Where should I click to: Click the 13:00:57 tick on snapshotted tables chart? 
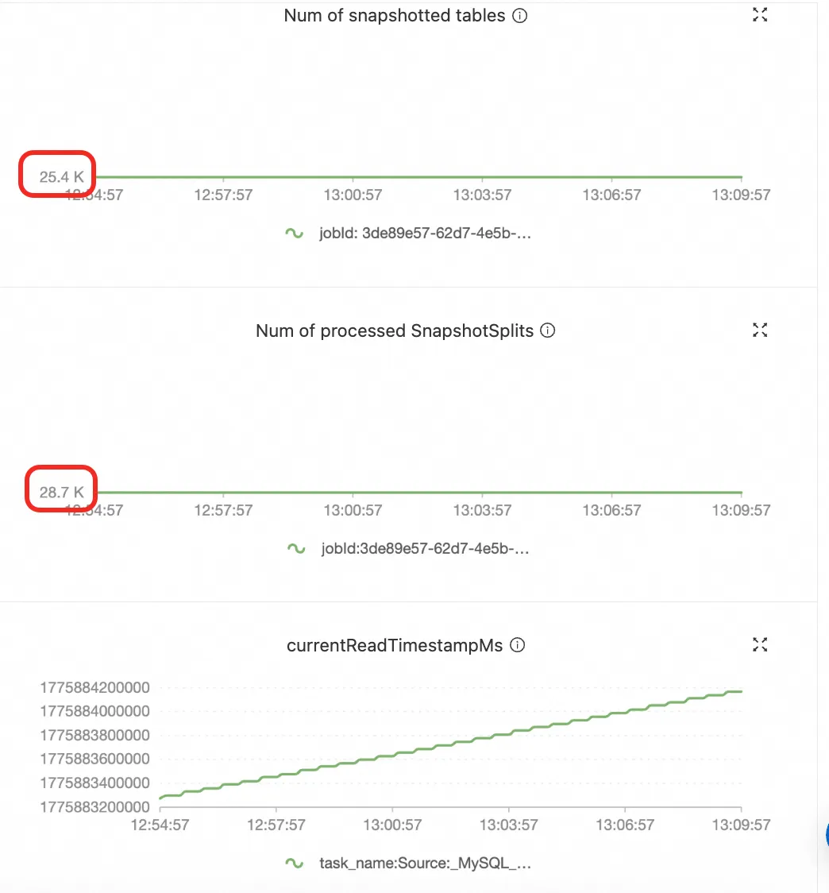pos(353,195)
